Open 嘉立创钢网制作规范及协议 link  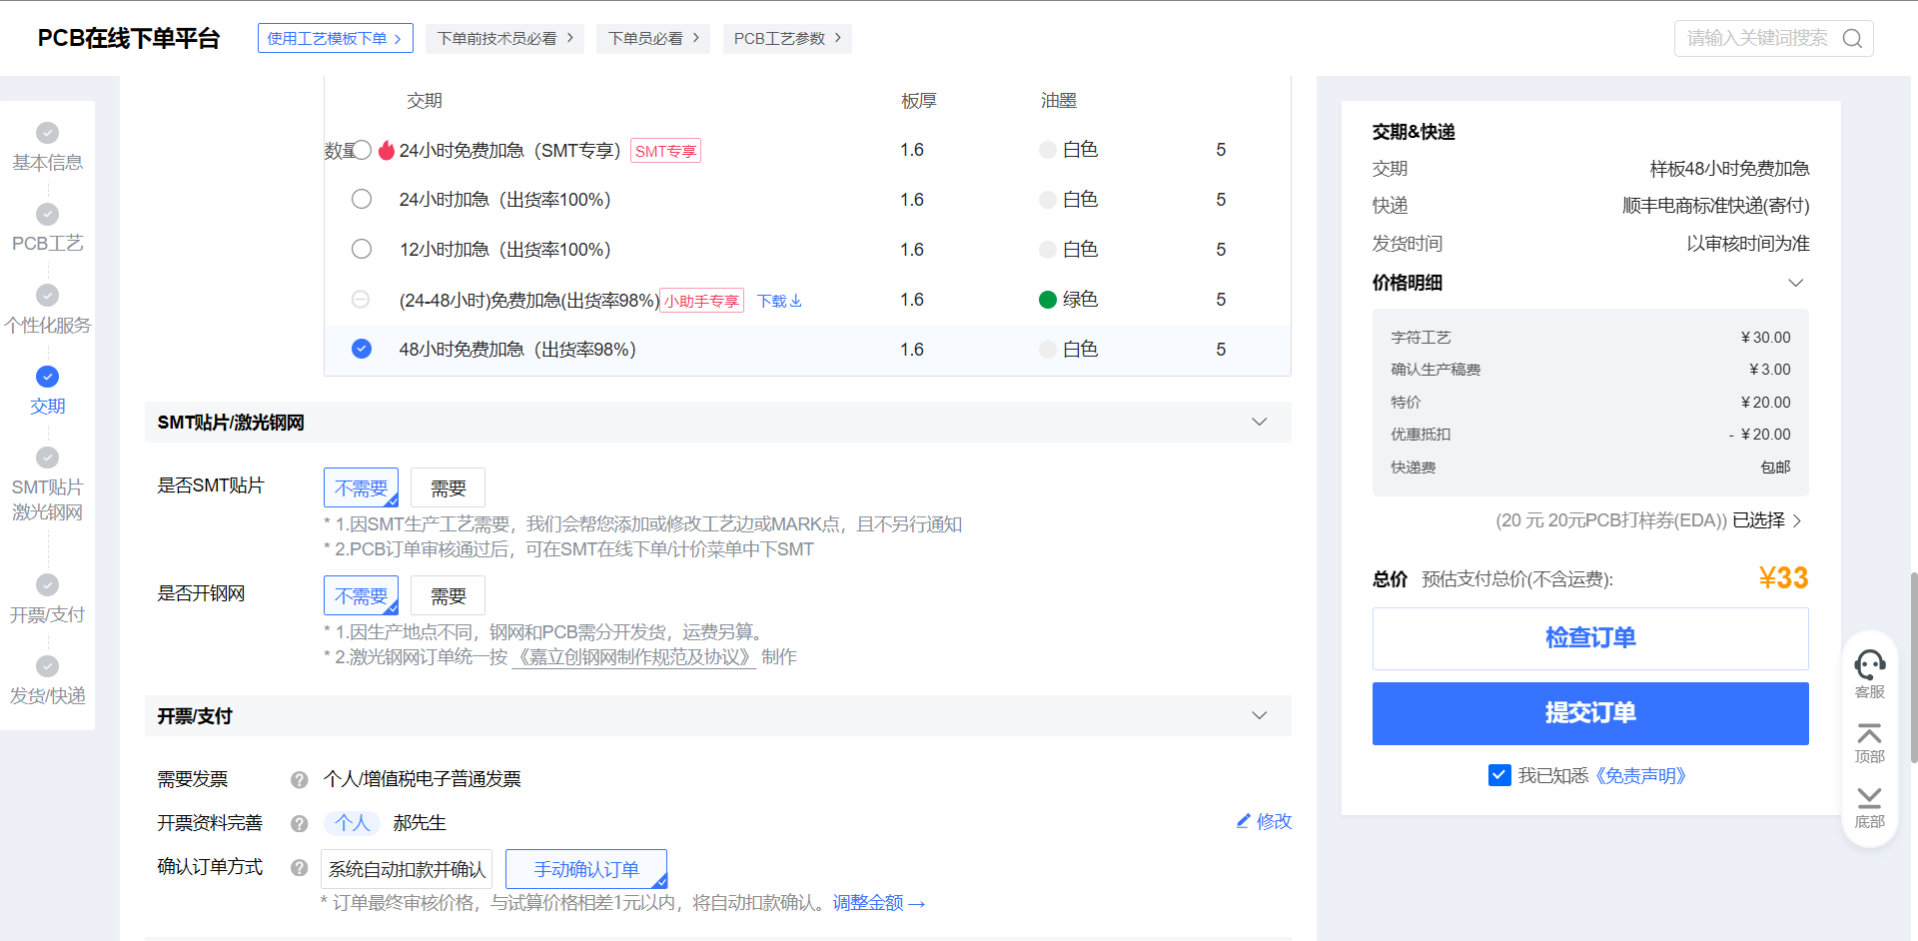[633, 657]
